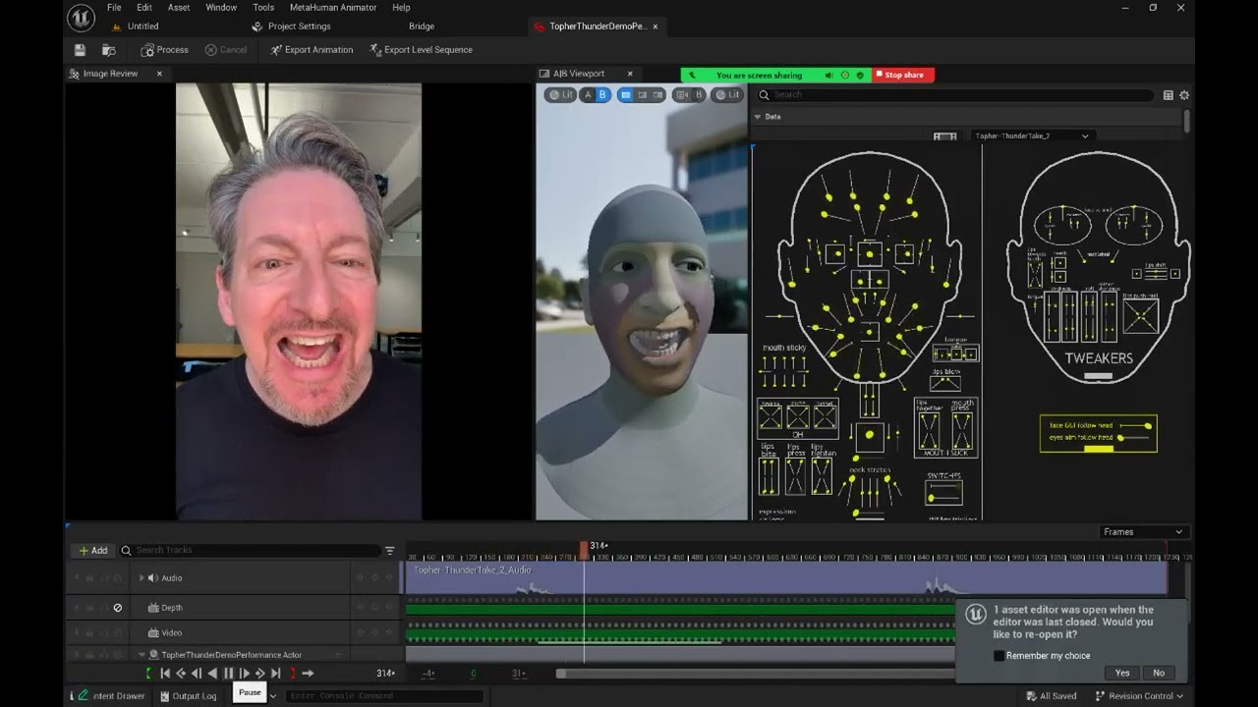Switch to the Bridge tab
Screen dimensions: 1258x707
click(422, 27)
